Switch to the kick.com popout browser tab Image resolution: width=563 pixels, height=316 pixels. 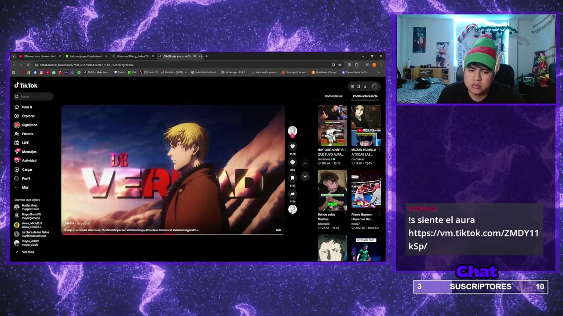pyautogui.click(x=86, y=56)
